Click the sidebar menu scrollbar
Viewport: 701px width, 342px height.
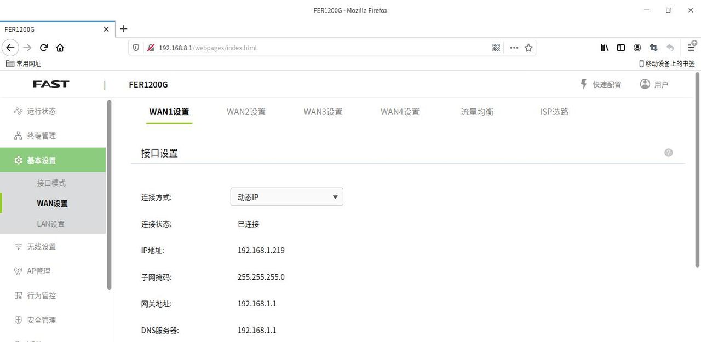pos(110,194)
